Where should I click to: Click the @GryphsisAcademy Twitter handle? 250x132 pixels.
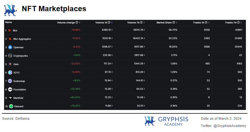pyautogui.click(x=230, y=126)
